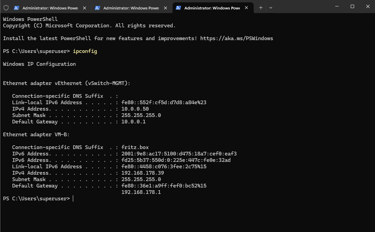Image resolution: width=375 pixels, height=232 pixels.
Task: Click the PowerShell icon on the second tab
Action: pyautogui.click(x=97, y=8)
